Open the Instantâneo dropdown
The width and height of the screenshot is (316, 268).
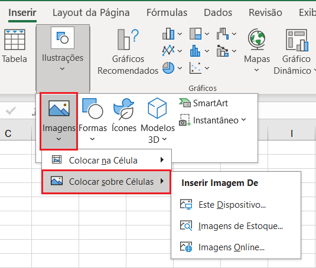coord(213,120)
